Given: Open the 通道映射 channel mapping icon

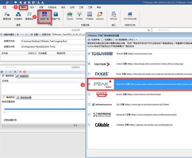Looking at the screenshot, I should pyautogui.click(x=29, y=16).
